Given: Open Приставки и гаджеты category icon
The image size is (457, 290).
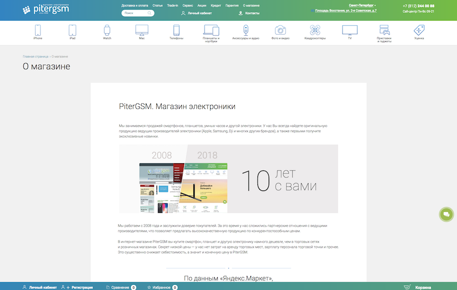Looking at the screenshot, I should 384,30.
